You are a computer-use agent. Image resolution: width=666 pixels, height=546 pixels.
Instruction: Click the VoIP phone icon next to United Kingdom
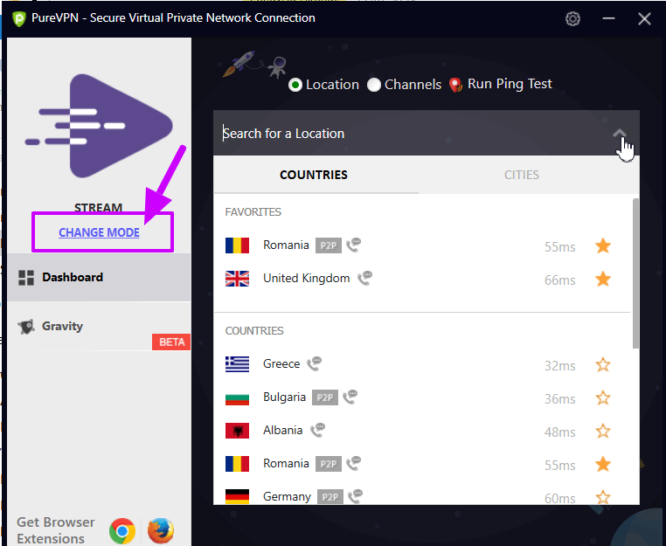[364, 279]
